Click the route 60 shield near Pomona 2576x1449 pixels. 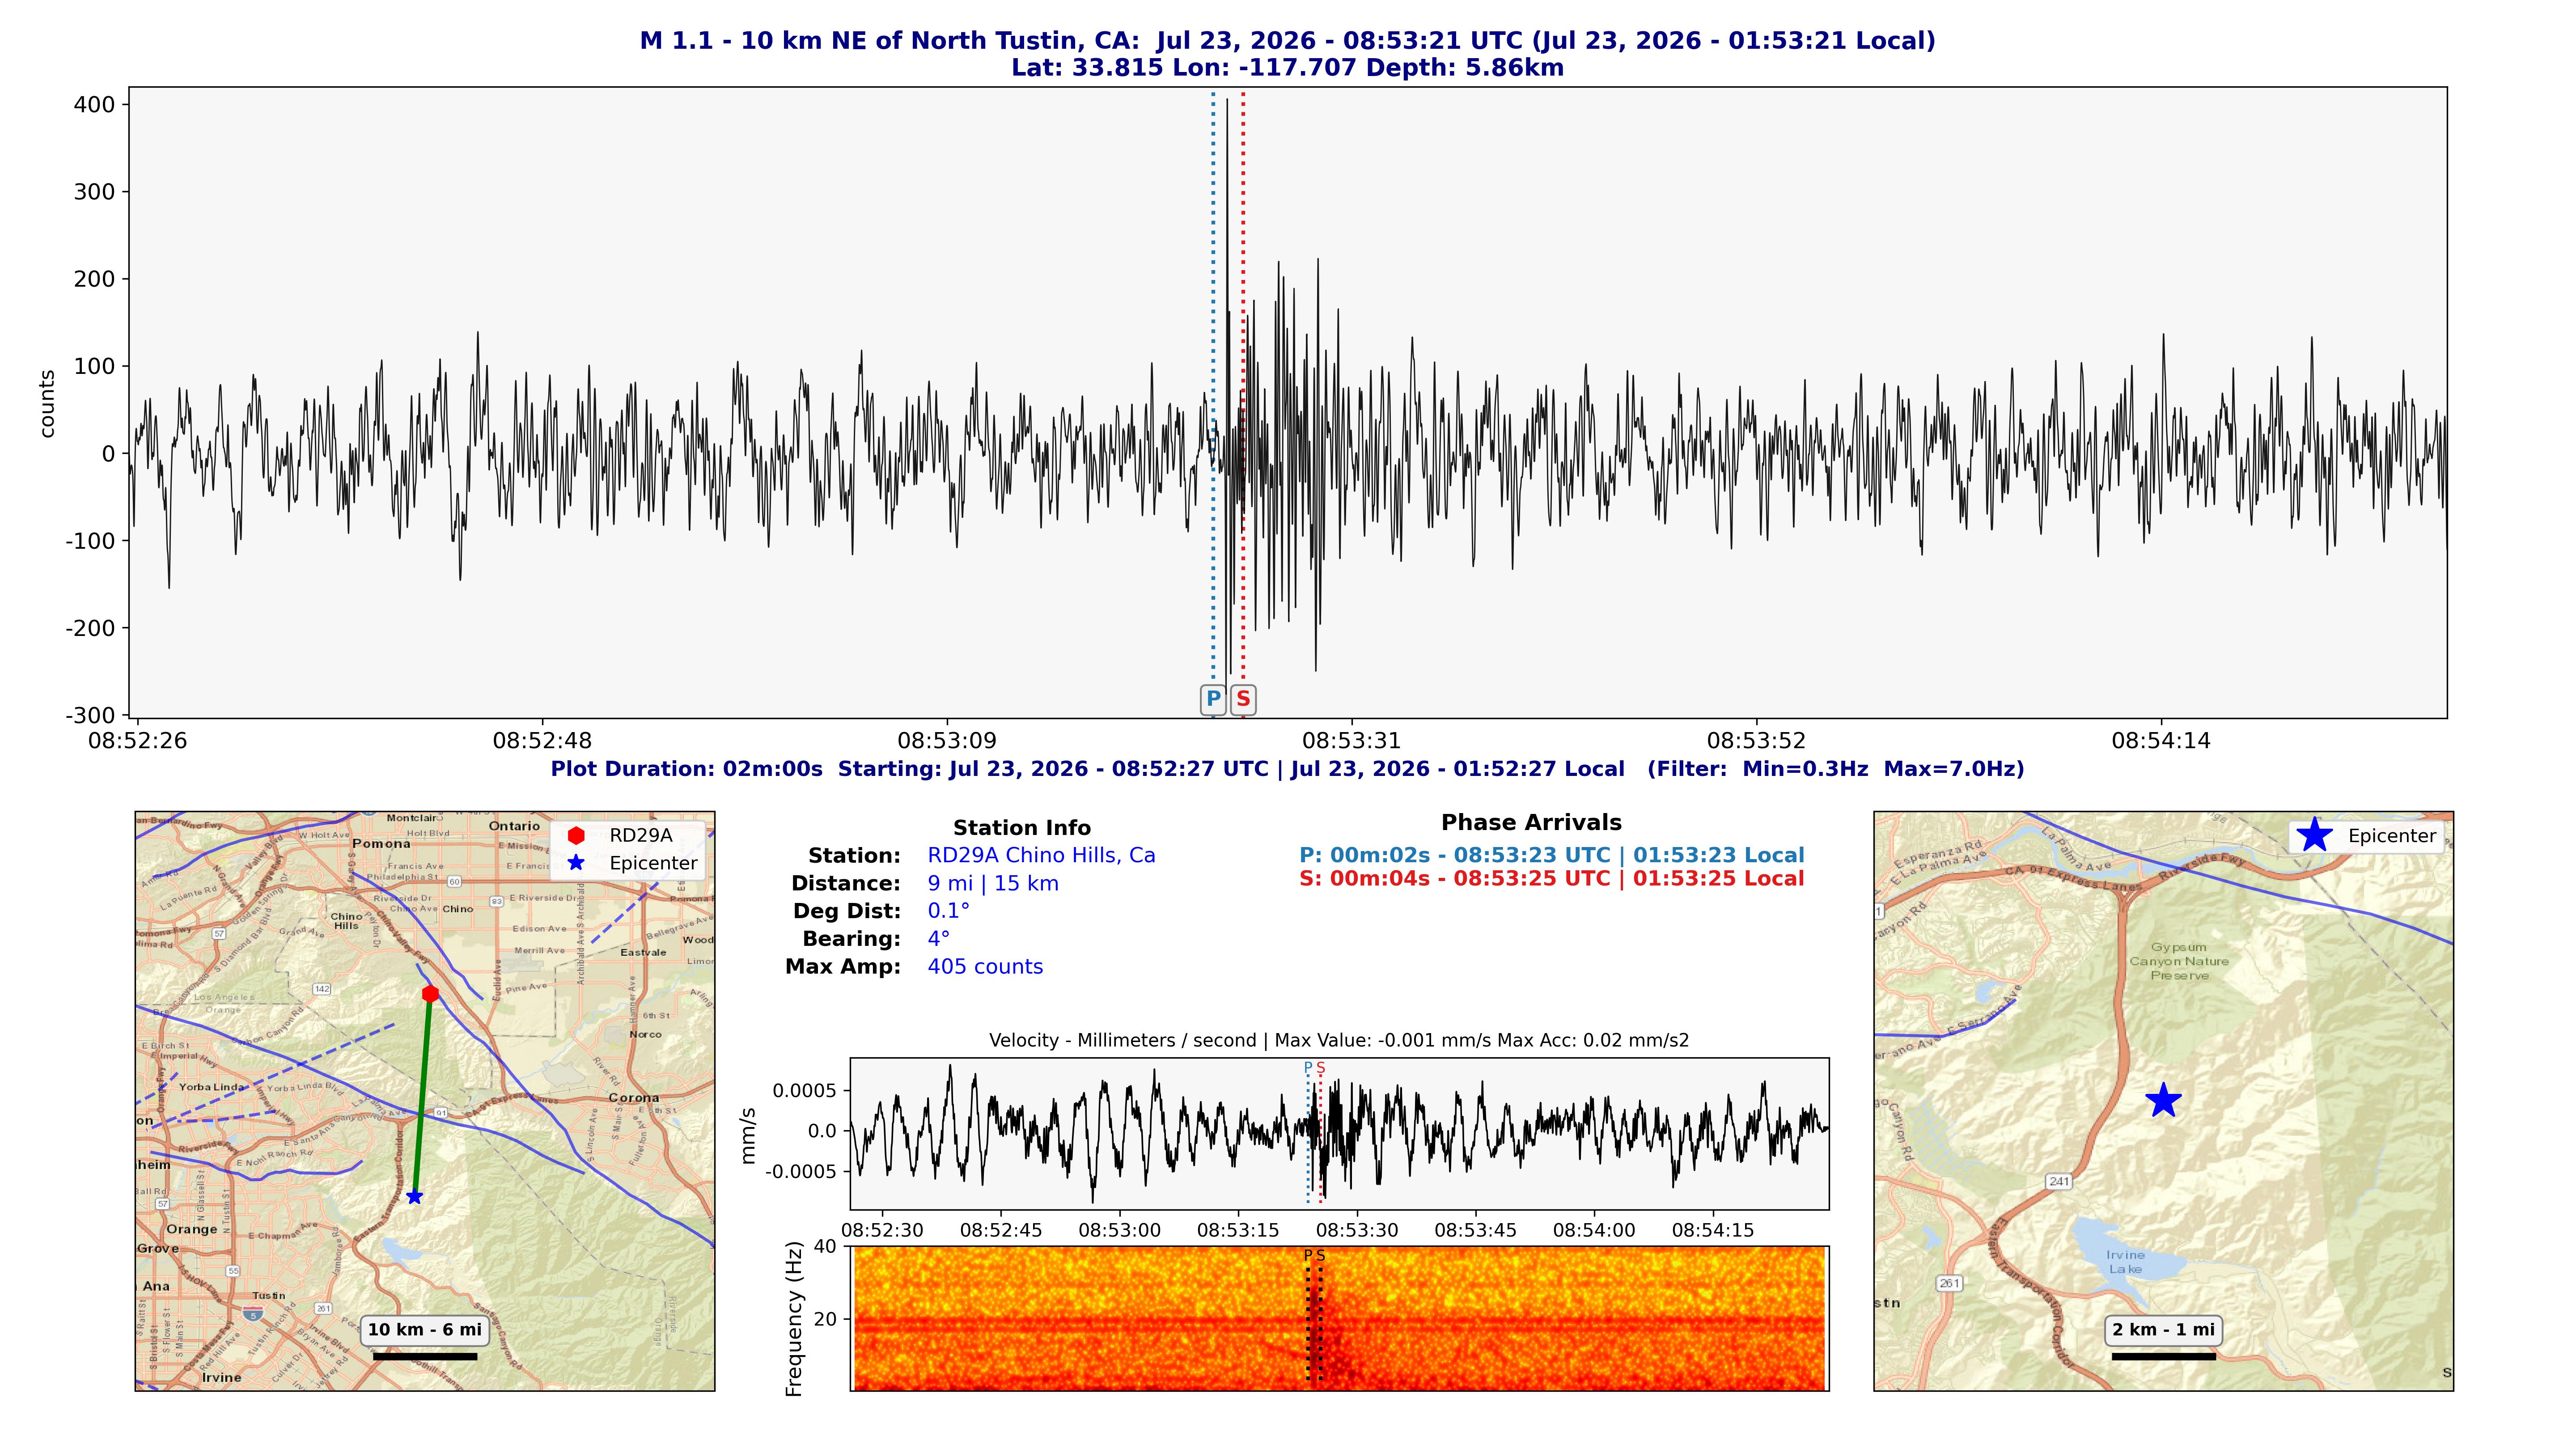coord(454,881)
